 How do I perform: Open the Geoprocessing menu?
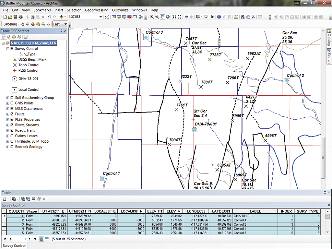pos(97,10)
